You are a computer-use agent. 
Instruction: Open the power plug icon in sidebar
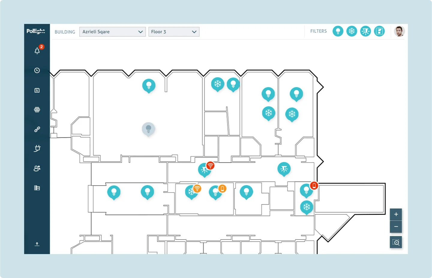[x=37, y=148]
